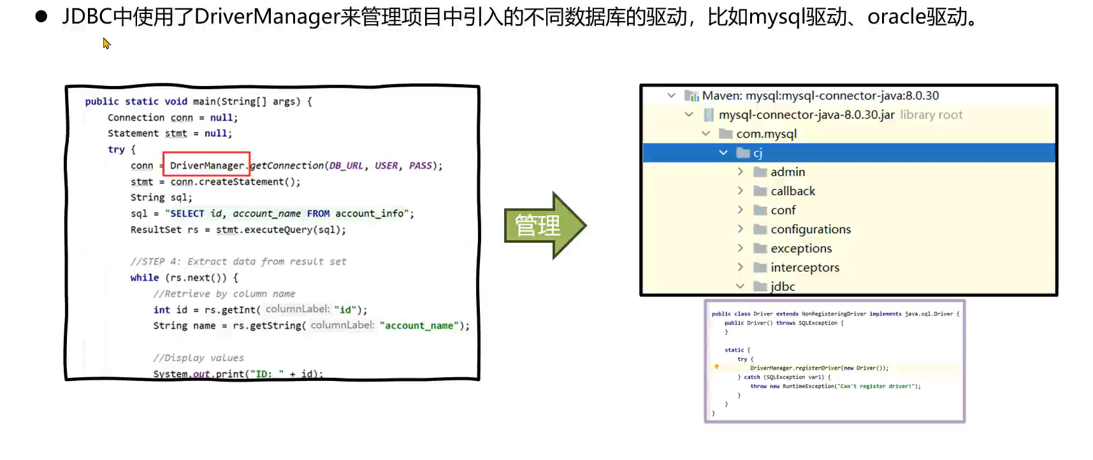Click 'stmt = conn.createStatement();' line
Screen dimensions: 1093x460
(215, 182)
